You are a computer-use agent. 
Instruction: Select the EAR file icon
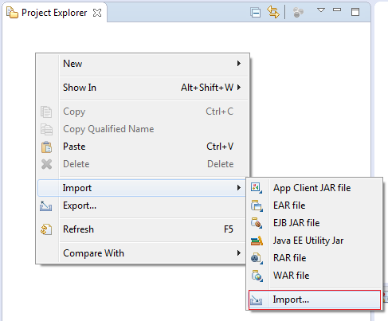tap(257, 206)
